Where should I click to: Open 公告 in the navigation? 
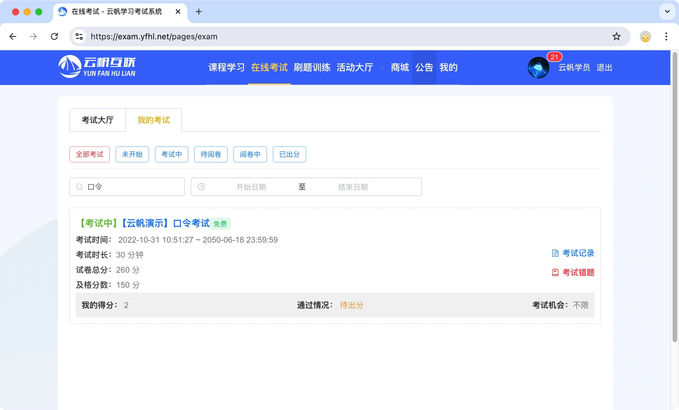(x=424, y=67)
